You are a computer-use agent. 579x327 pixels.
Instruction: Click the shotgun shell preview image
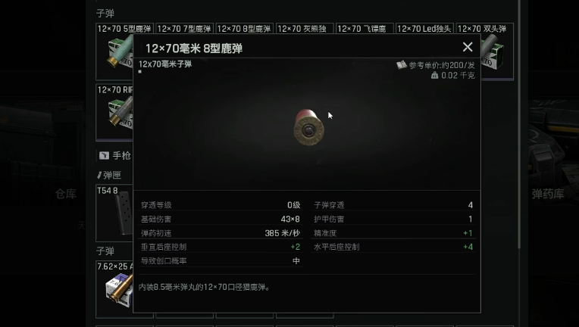point(308,127)
